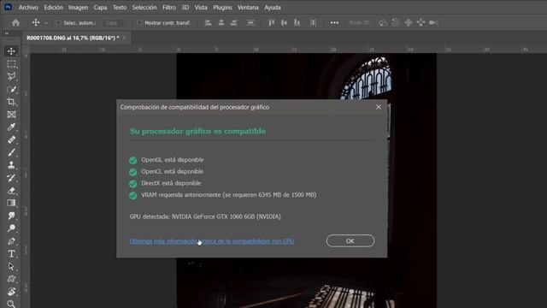
Task: Open the Imagen menu
Action: 78,8
